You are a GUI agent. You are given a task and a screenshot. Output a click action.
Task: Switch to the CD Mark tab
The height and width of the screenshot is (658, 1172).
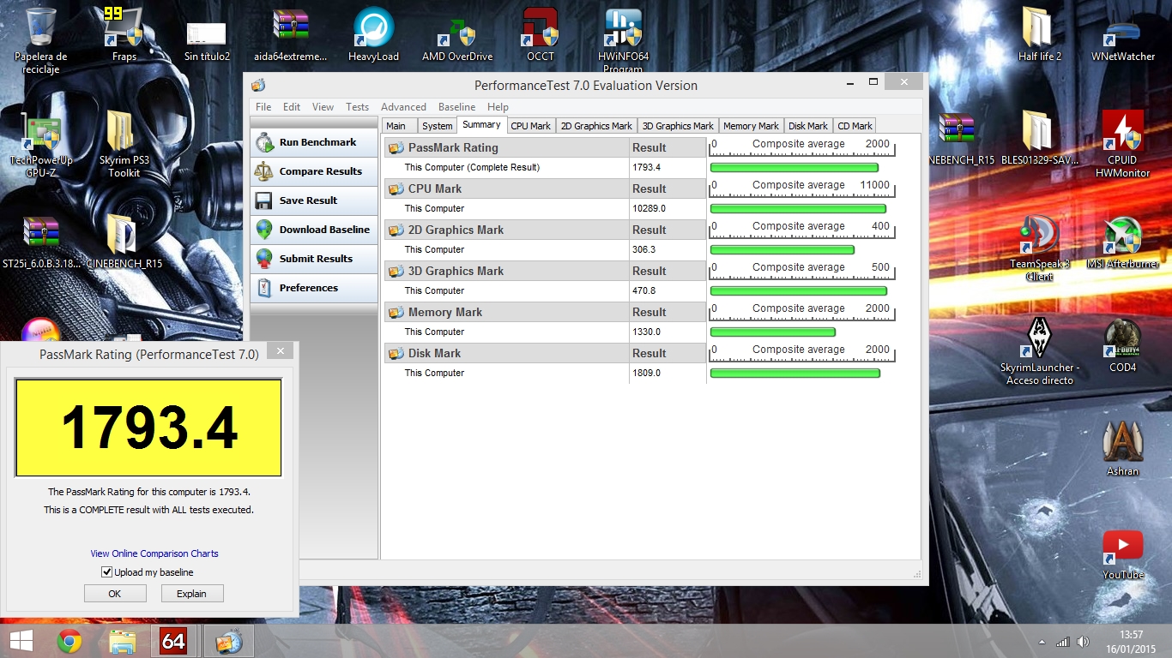[x=855, y=126]
